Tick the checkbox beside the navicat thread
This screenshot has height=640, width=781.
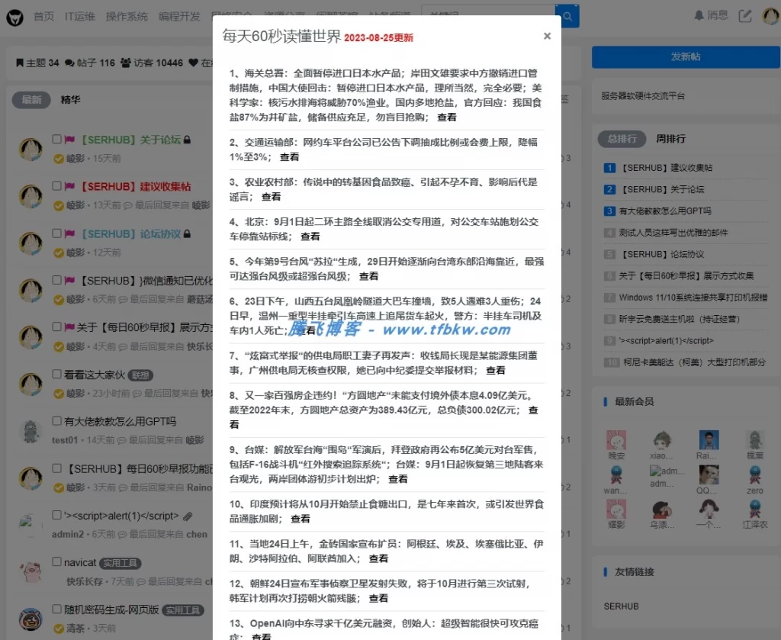click(56, 562)
